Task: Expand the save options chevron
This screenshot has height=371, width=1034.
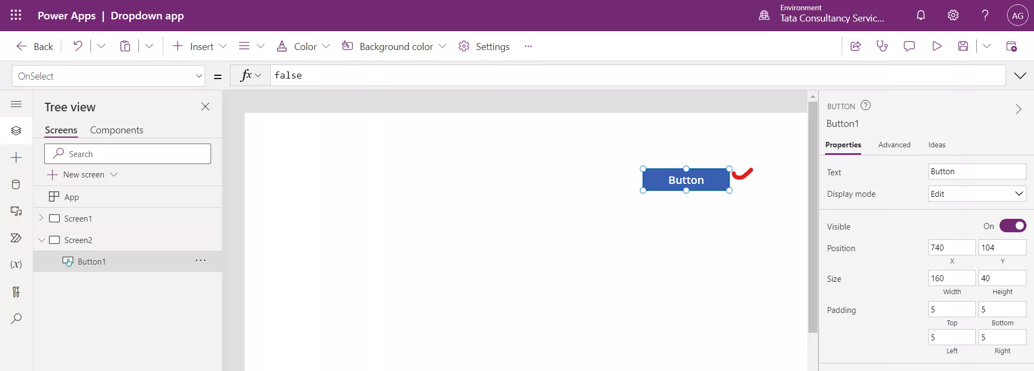Action: tap(987, 46)
